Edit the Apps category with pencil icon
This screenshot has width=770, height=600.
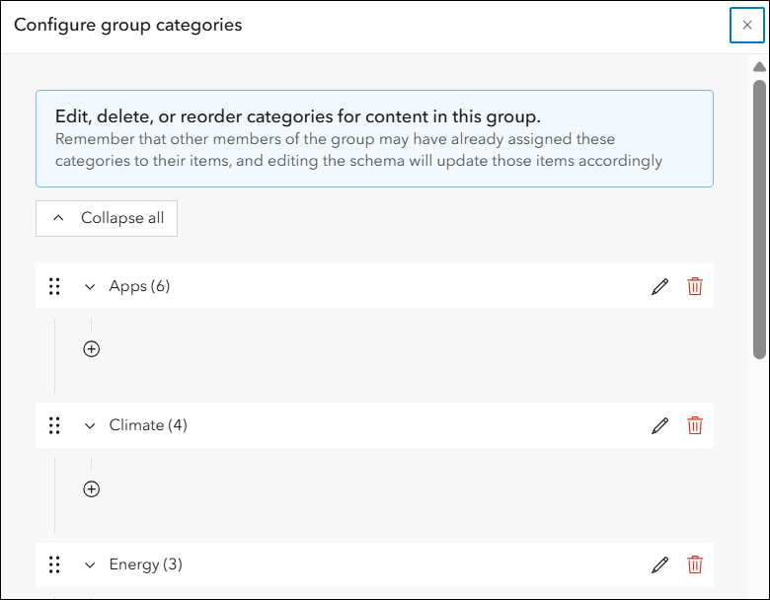click(659, 286)
